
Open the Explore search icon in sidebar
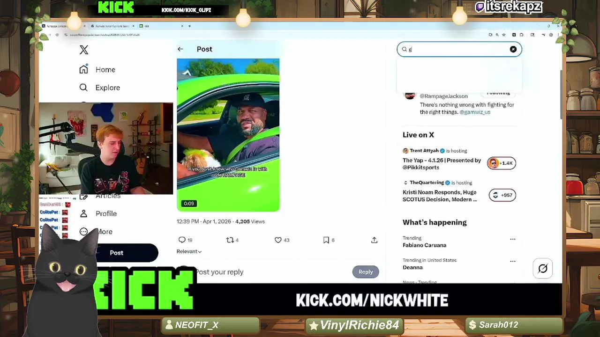point(83,88)
